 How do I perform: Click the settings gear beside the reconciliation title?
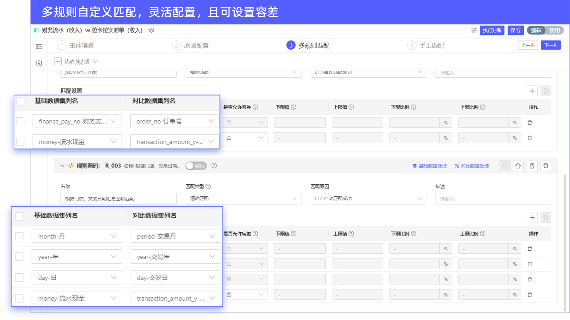pyautogui.click(x=151, y=30)
